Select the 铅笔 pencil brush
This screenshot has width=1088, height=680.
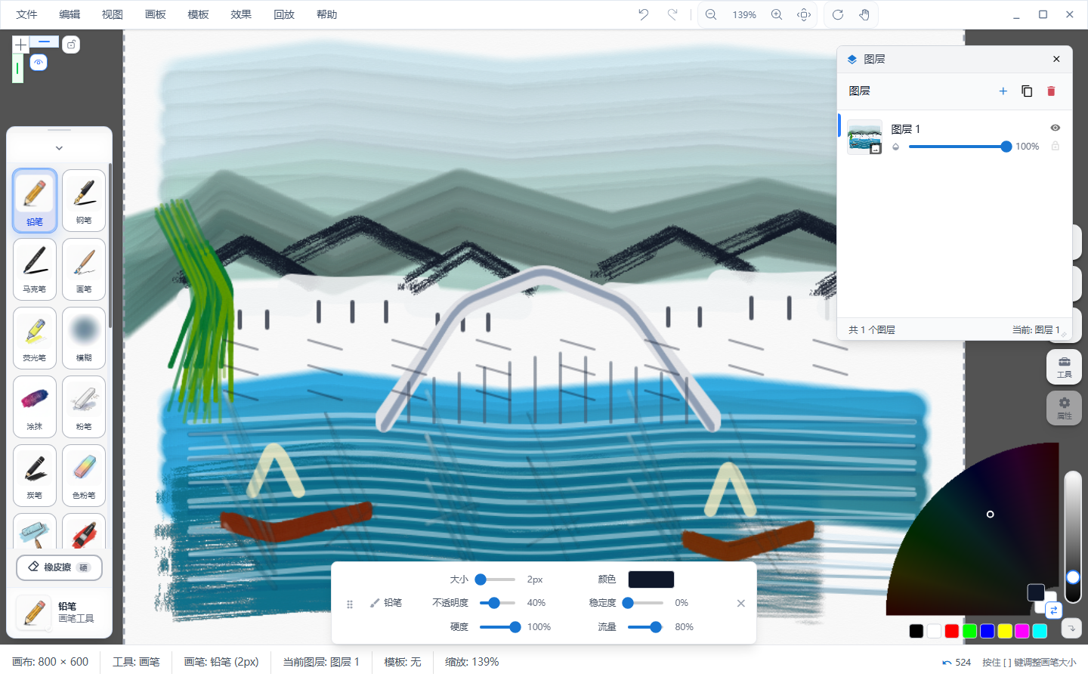[x=35, y=201]
